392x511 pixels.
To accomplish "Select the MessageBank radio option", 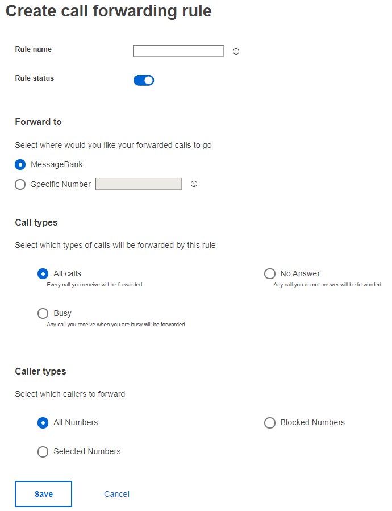I will 20,164.
